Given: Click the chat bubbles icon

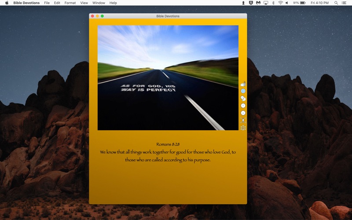Looking at the screenshot, I should (243, 98).
